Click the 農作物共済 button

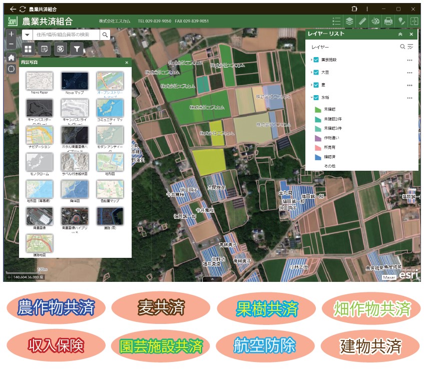click(x=56, y=308)
